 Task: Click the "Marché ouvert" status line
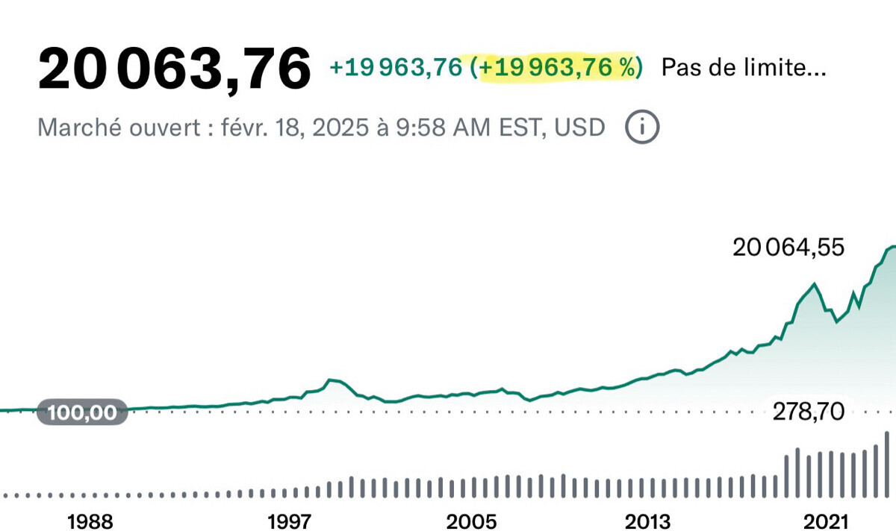coord(321,128)
